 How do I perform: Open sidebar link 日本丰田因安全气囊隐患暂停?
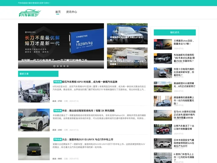click(184, 143)
